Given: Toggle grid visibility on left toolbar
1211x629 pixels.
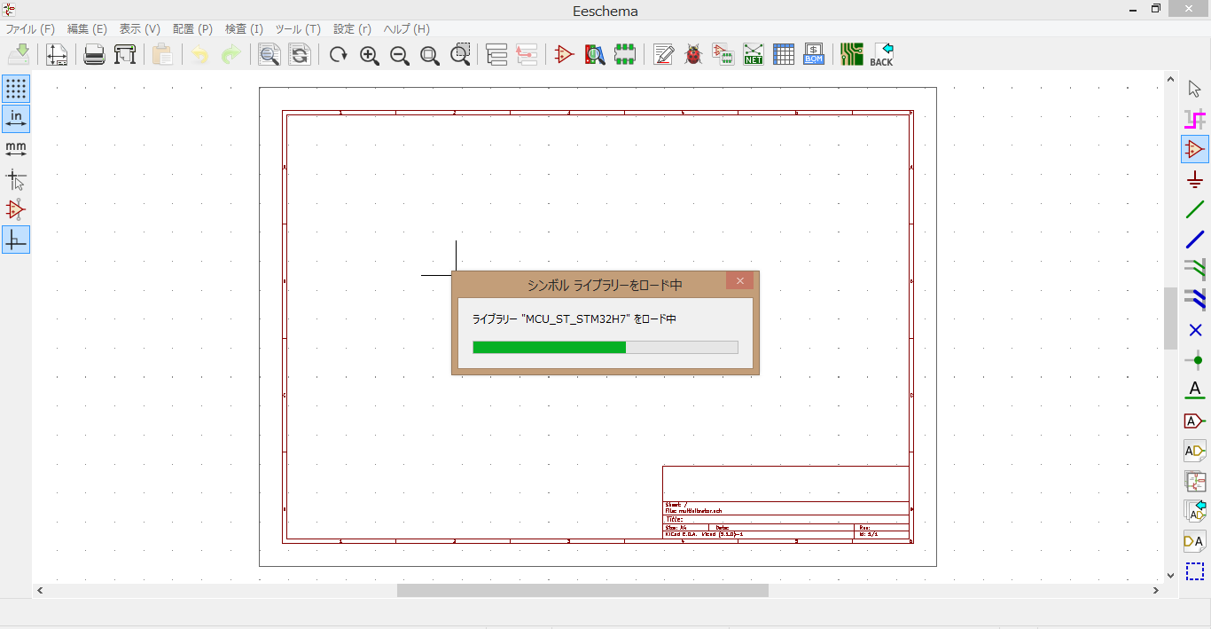Looking at the screenshot, I should click(x=16, y=89).
